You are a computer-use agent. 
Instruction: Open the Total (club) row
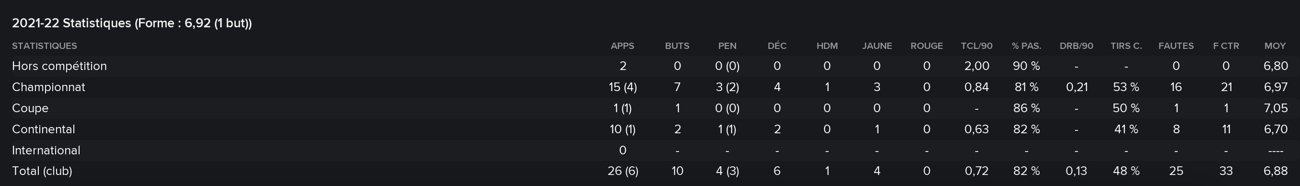(650, 172)
